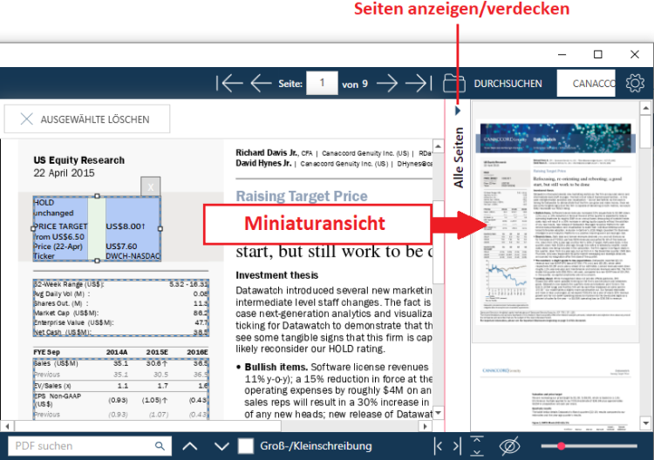
Task: Collapse the Alle Seiten panel triangle
Action: (458, 111)
